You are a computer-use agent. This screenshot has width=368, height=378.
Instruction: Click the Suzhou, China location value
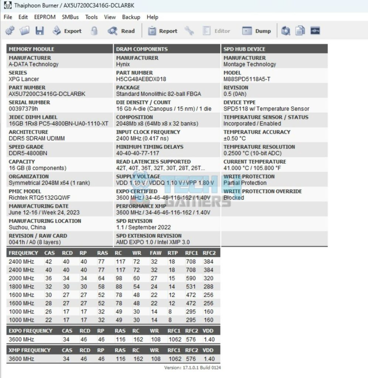[x=27, y=227]
